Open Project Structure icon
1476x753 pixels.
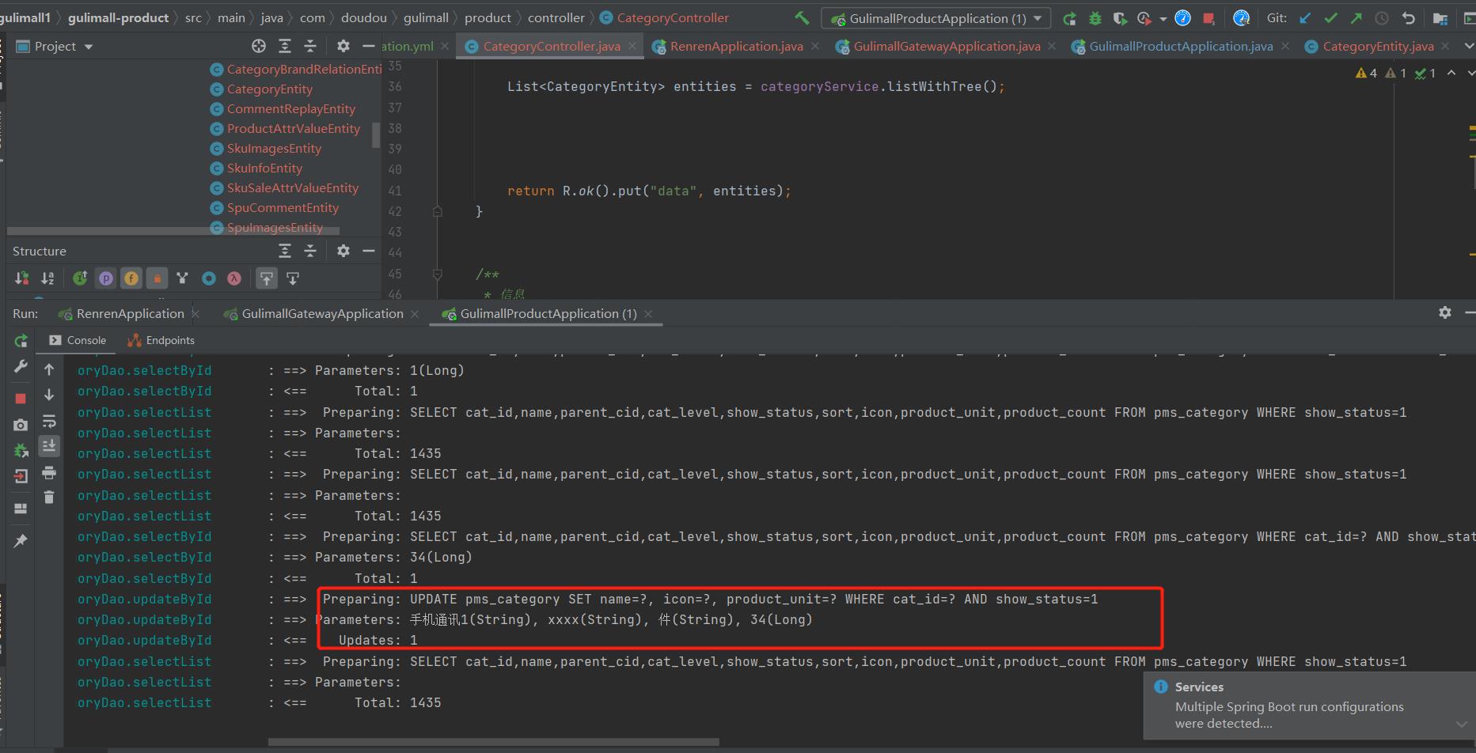(x=1440, y=18)
